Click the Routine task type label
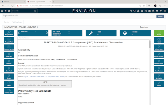This screenshot has width=168, height=107. pyautogui.click(x=144, y=27)
